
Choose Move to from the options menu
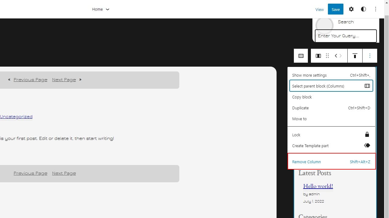coord(299,119)
